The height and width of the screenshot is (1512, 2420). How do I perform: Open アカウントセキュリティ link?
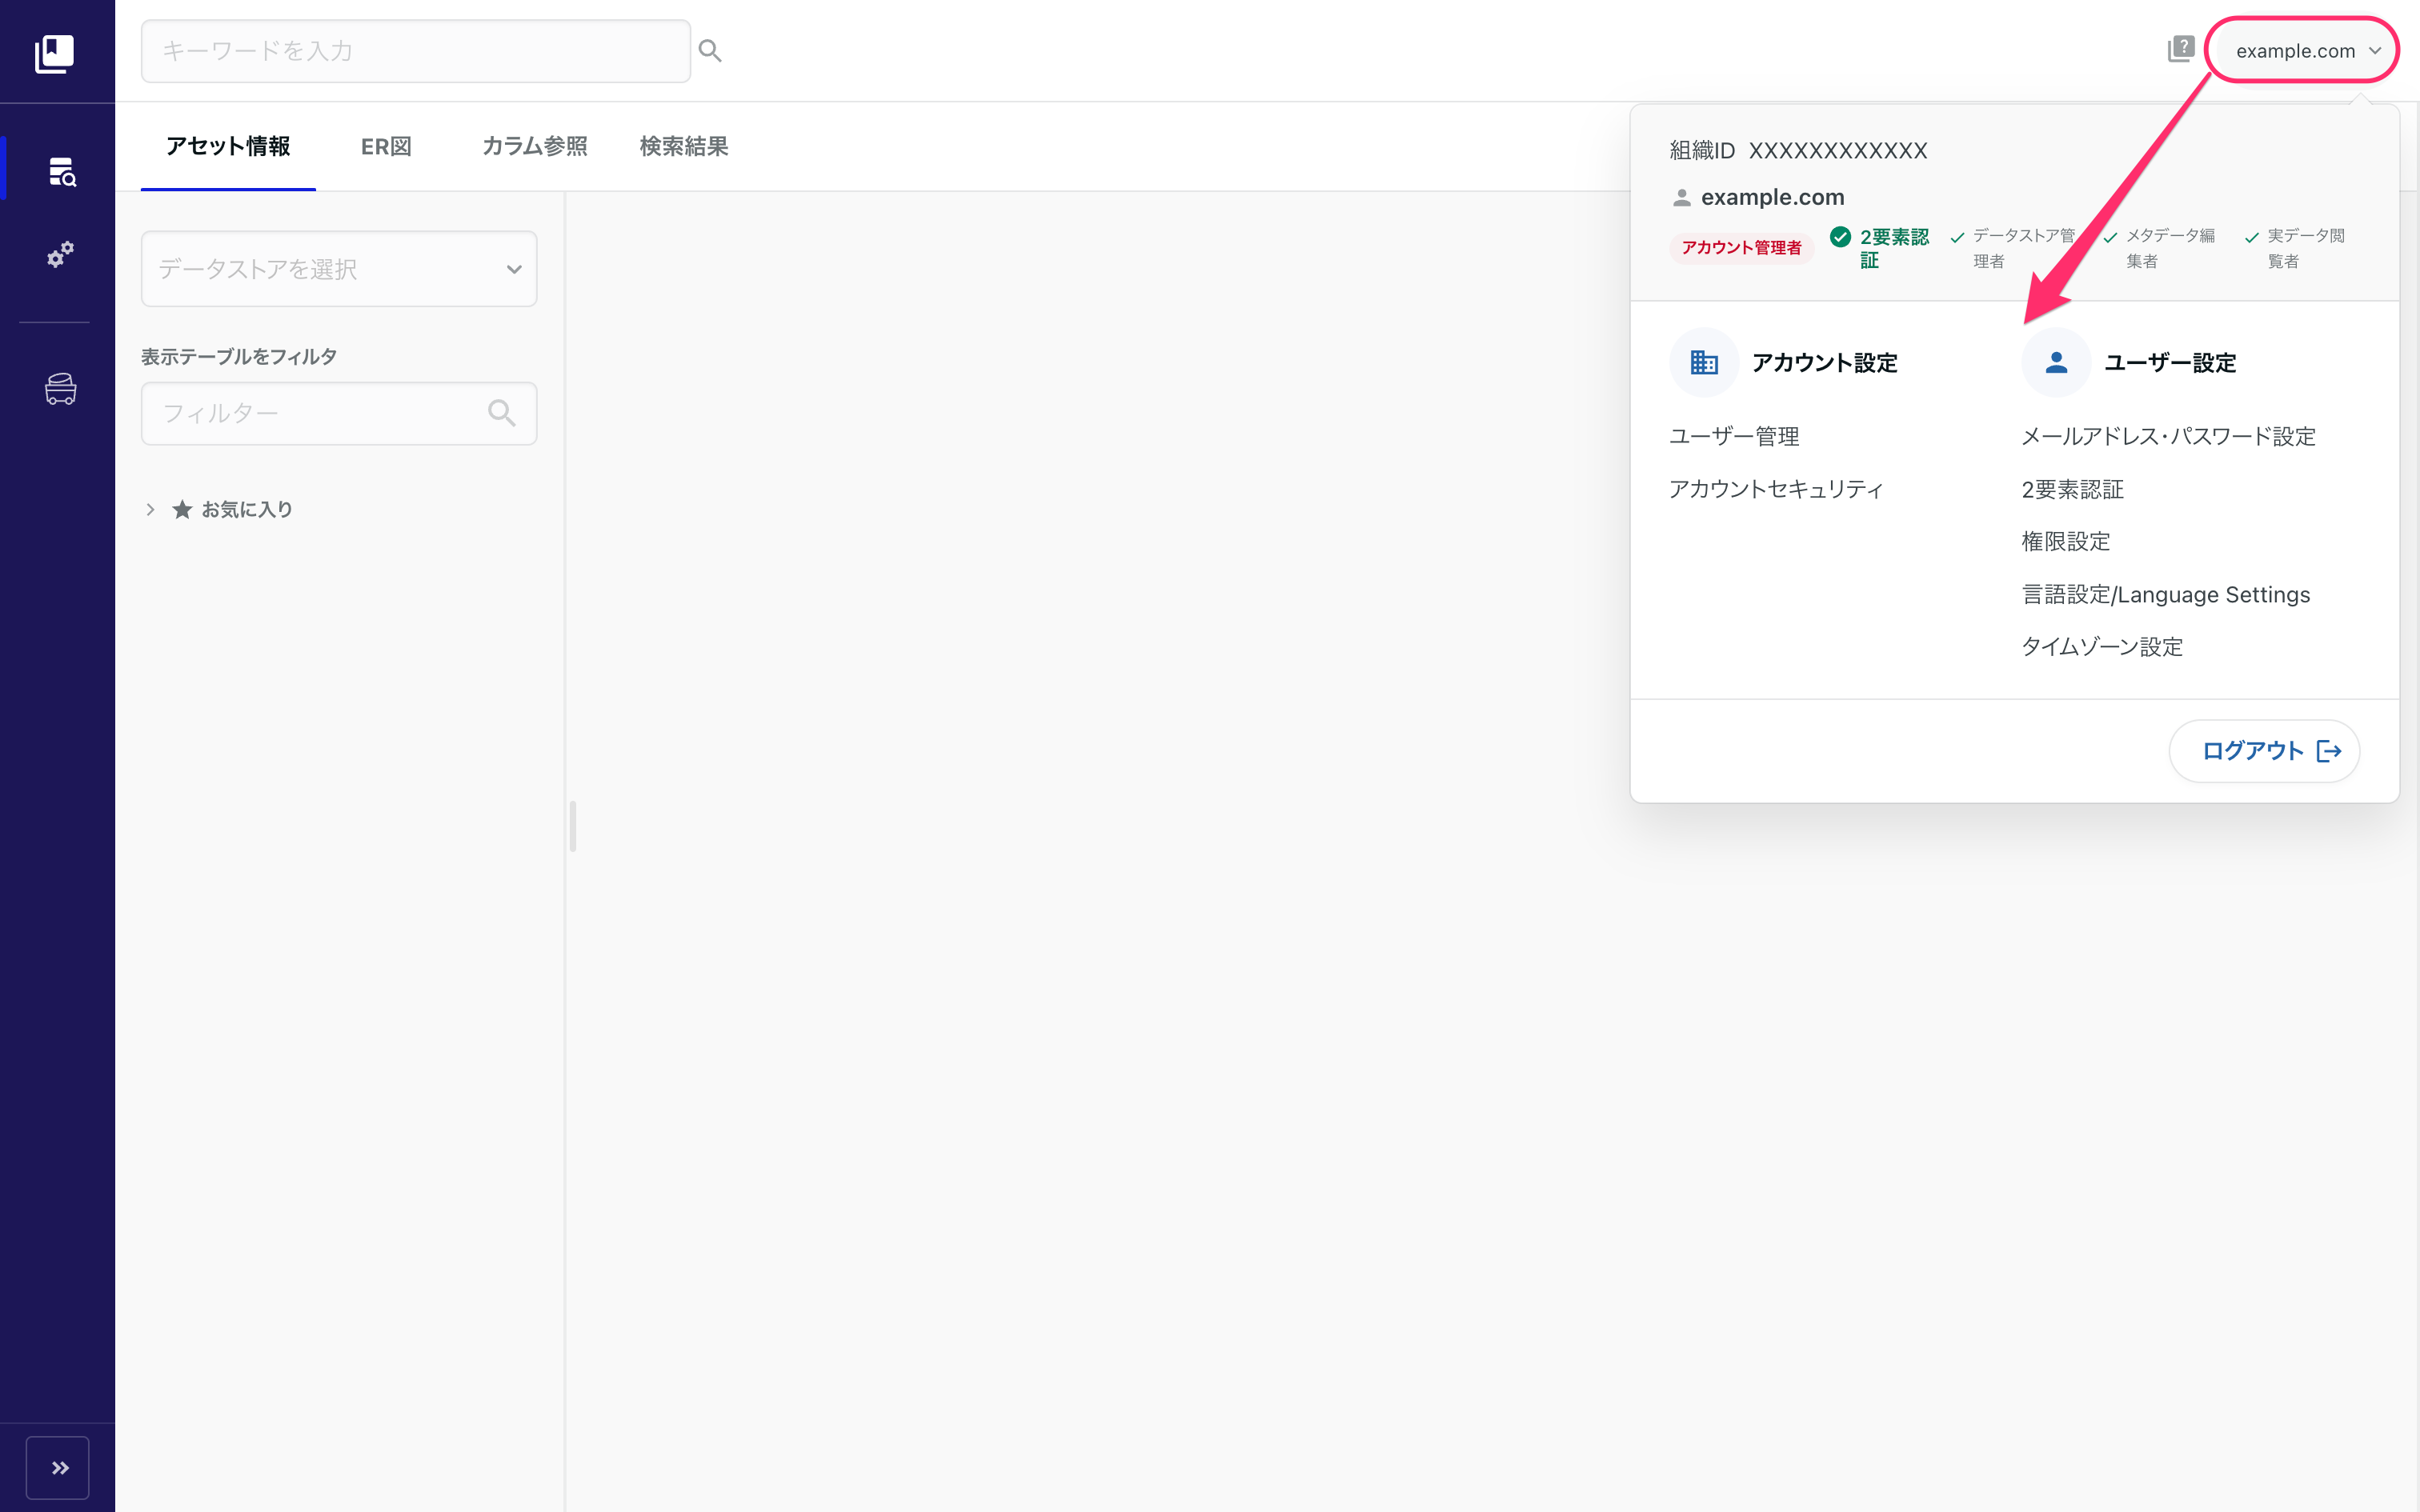tap(1776, 489)
